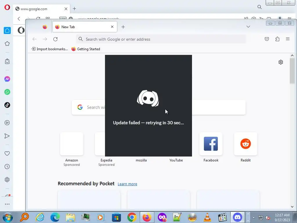Close the Firefox New Tab tab
297x223 pixels.
112,27
